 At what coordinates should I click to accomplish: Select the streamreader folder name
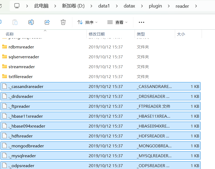tap(22, 67)
